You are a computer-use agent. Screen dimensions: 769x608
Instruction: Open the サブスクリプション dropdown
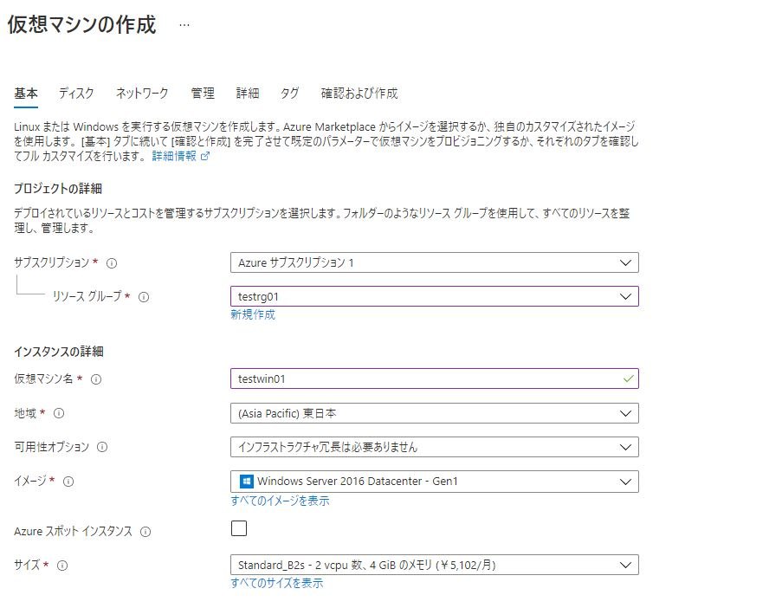[x=435, y=262]
